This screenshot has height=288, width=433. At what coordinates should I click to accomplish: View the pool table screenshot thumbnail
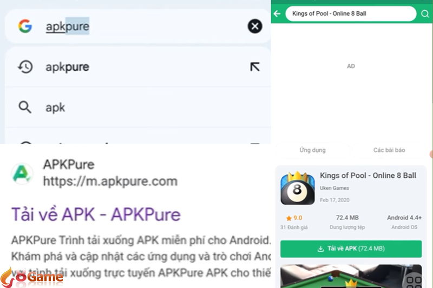(351, 276)
